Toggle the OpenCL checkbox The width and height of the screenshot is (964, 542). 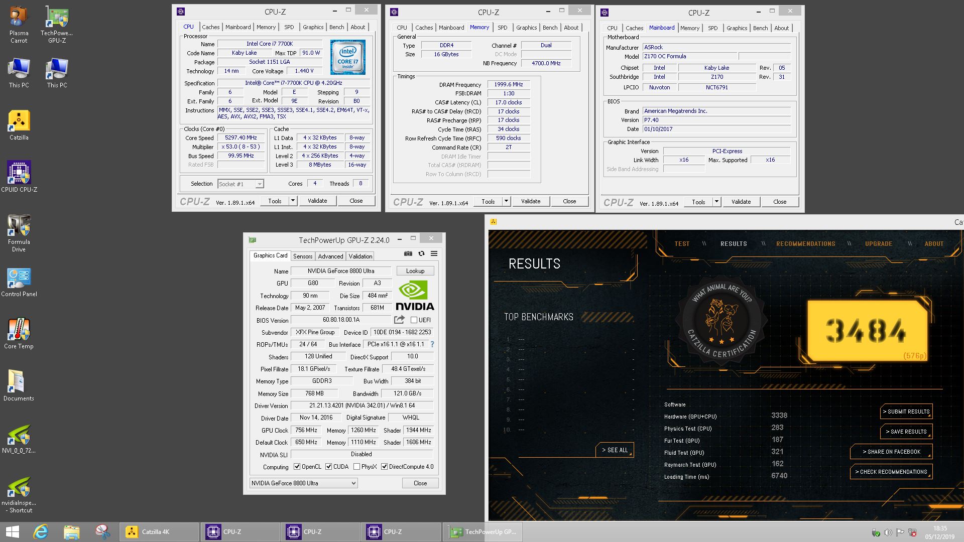click(297, 467)
